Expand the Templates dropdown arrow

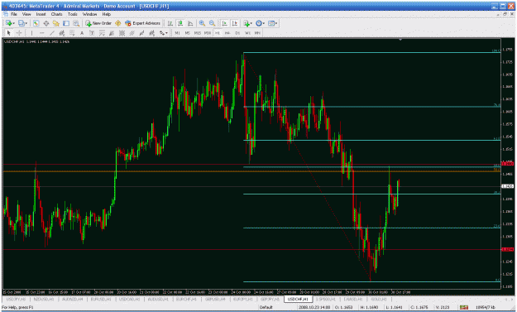click(276, 23)
